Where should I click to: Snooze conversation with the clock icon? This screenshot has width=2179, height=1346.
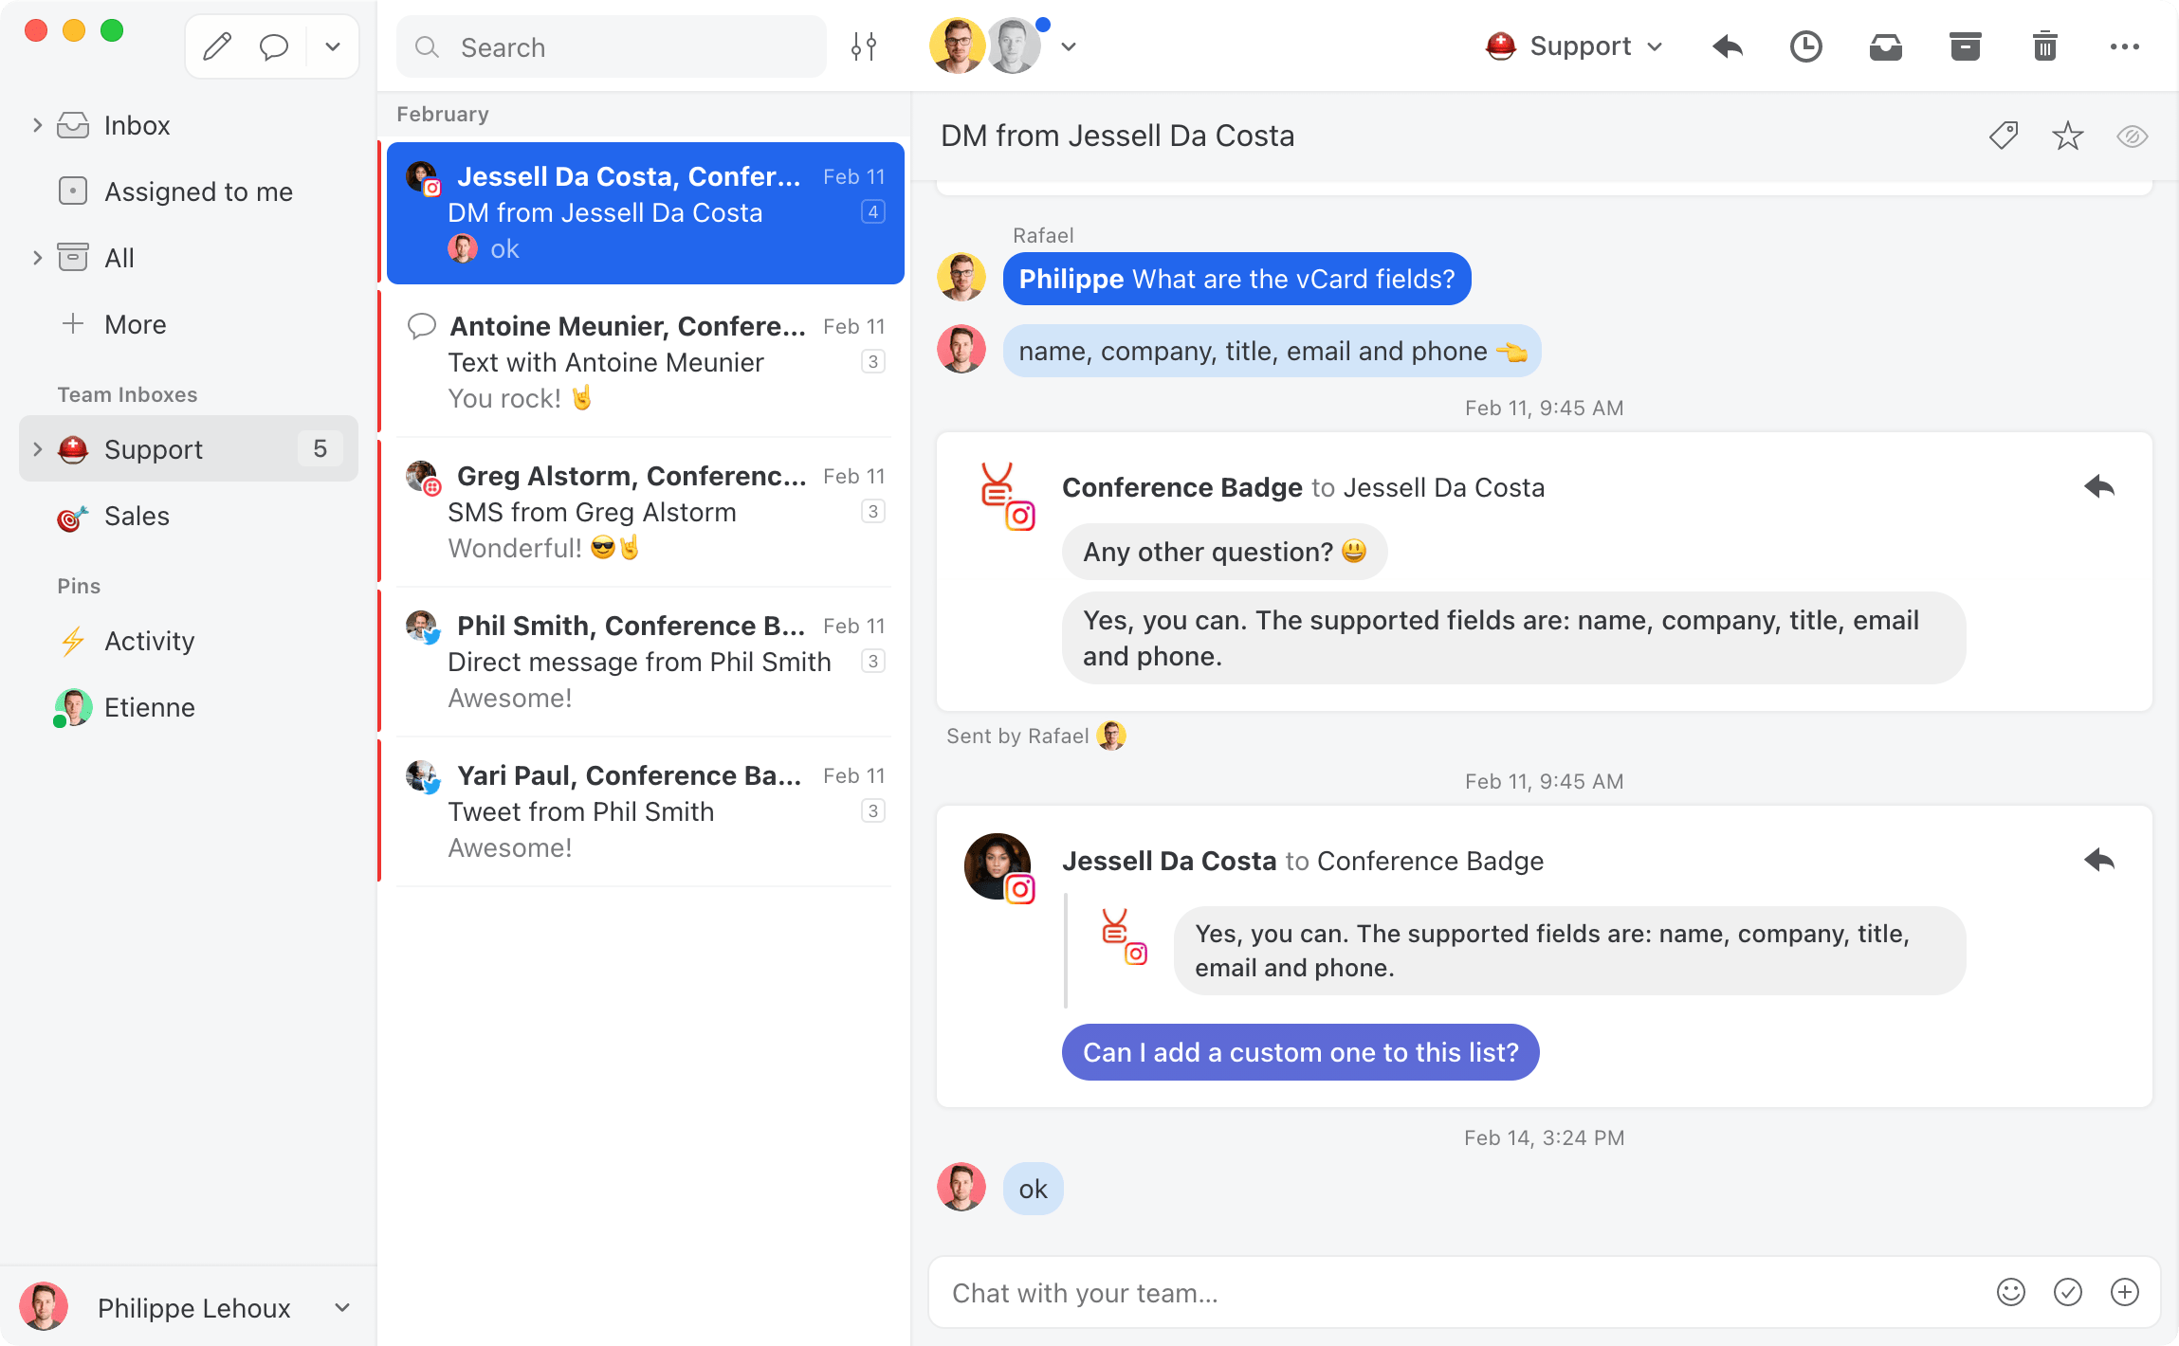point(1806,46)
